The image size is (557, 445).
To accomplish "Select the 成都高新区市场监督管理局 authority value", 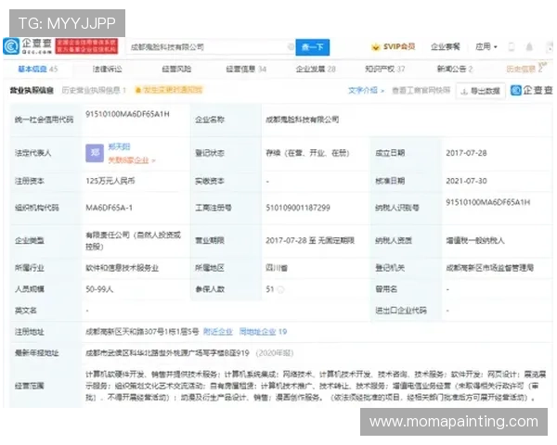I will (490, 268).
